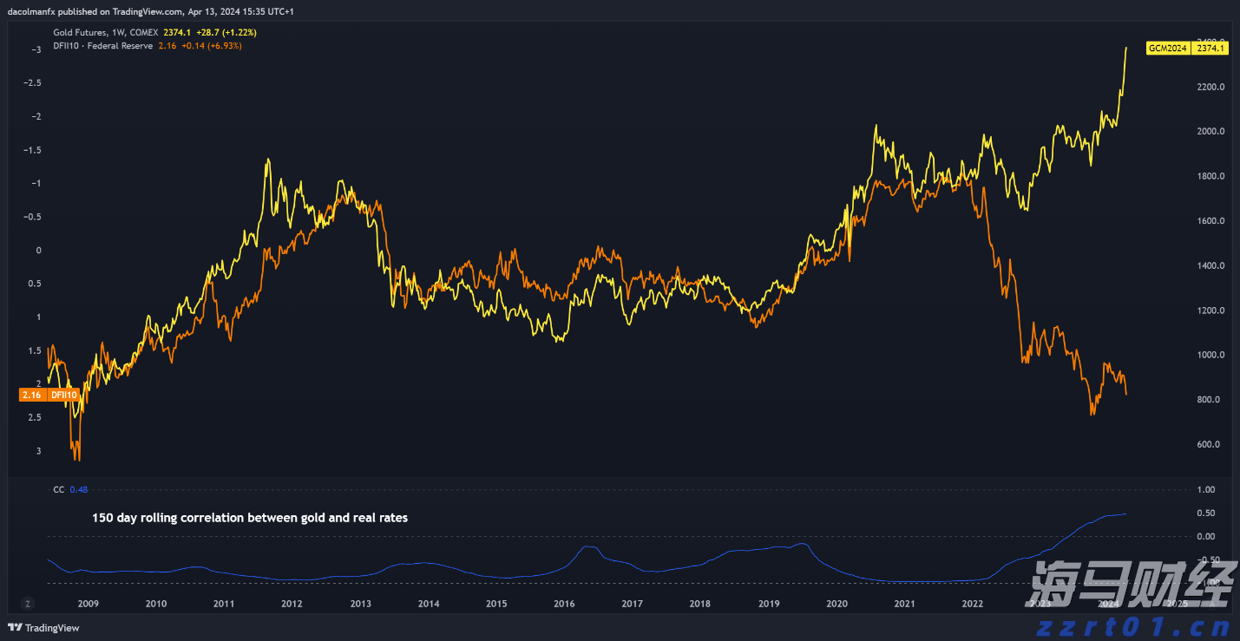The image size is (1240, 641).
Task: Select the orange 2.16 value label
Action: click(x=31, y=395)
